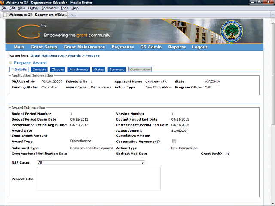The width and height of the screenshot is (275, 206).
Task: Open the Reports navigation item
Action: (x=177, y=47)
